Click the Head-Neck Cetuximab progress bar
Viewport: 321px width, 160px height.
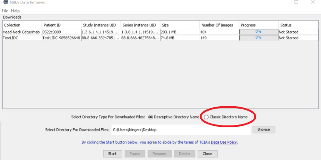coord(258,32)
